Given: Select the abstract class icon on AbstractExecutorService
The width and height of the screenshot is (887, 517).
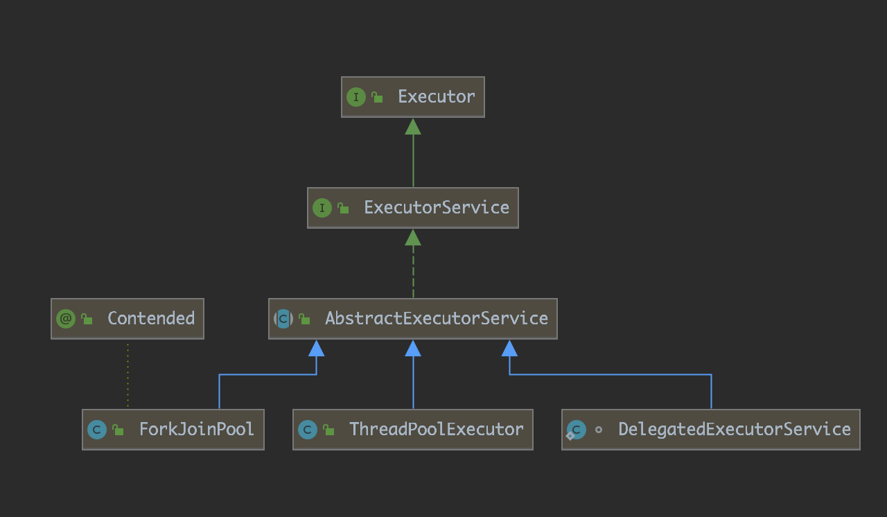Looking at the screenshot, I should (x=283, y=319).
